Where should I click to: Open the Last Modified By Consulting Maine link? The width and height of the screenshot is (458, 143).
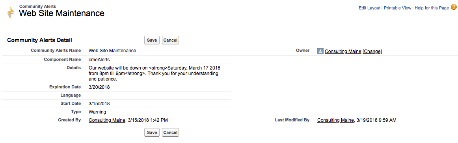click(335, 120)
